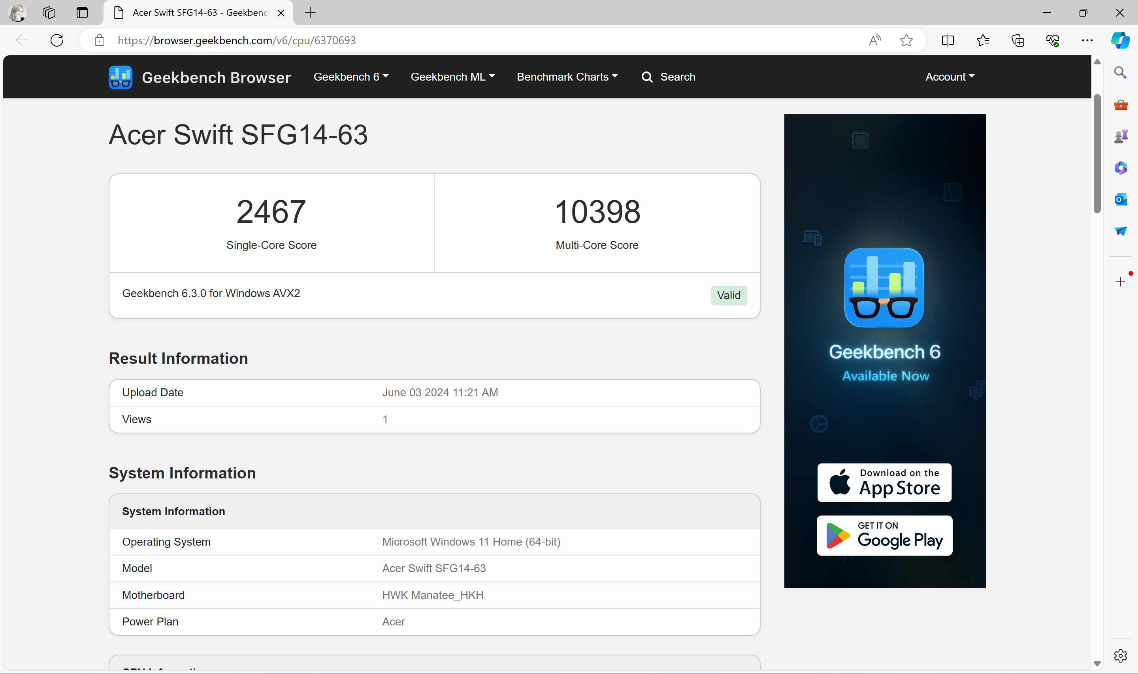Viewport: 1138px width, 674px height.
Task: Open Read aloud in the address bar
Action: tap(875, 40)
